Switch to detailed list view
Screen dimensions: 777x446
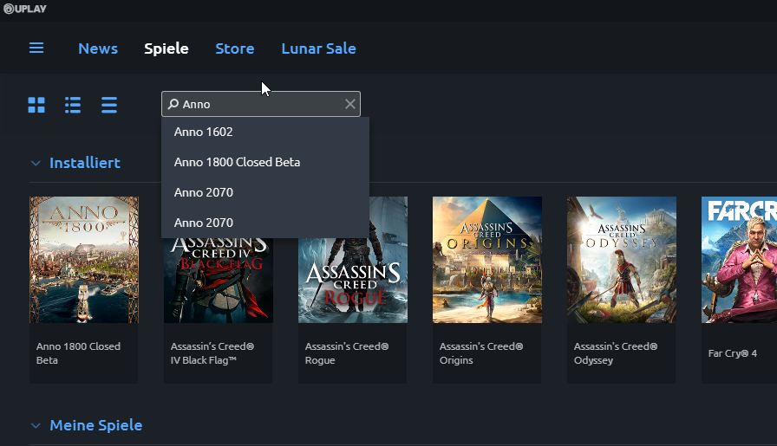[73, 105]
